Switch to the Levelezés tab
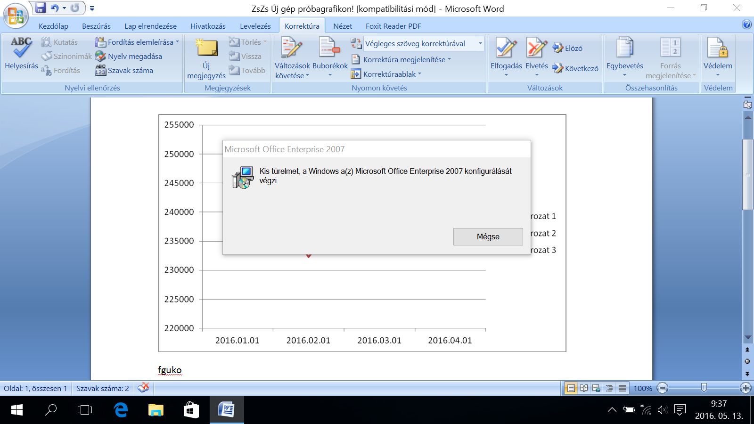754x424 pixels. tap(255, 26)
